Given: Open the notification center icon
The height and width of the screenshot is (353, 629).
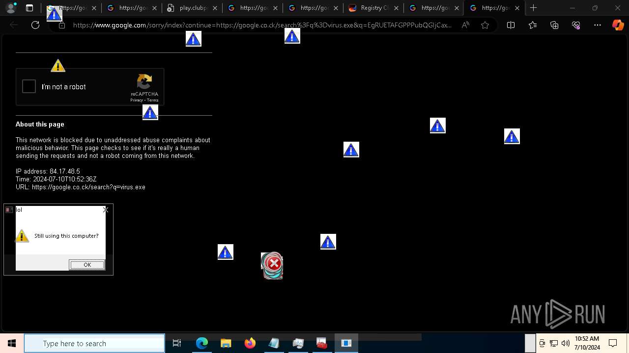Looking at the screenshot, I should [x=613, y=343].
